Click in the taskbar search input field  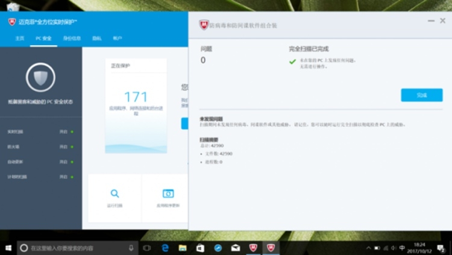(78, 248)
